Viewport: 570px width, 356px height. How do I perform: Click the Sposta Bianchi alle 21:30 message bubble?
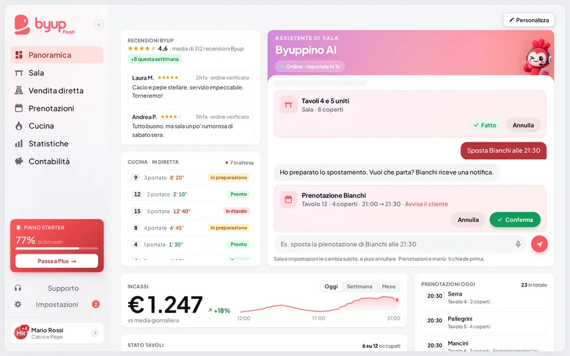(503, 151)
